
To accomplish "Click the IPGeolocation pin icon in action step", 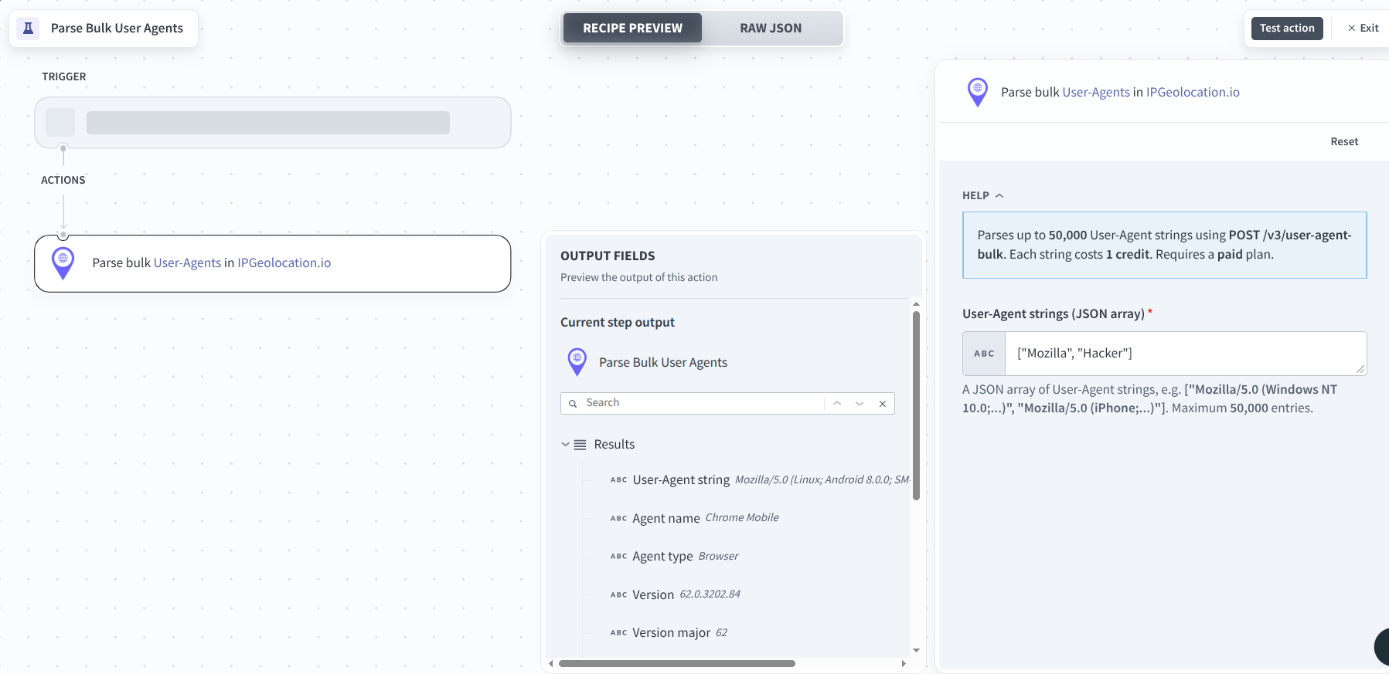I will [63, 263].
